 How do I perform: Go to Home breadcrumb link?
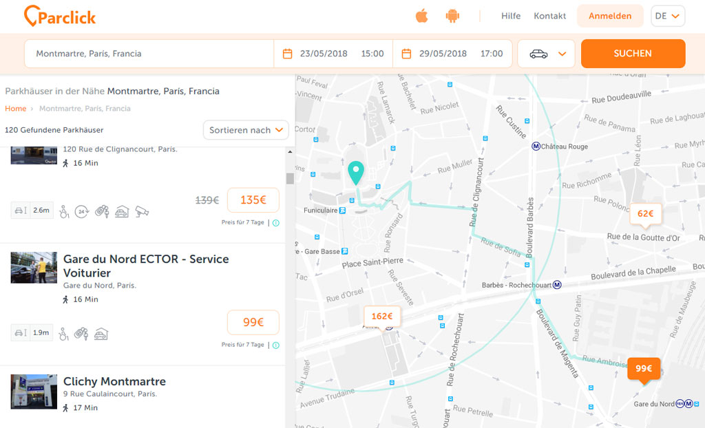(16, 108)
